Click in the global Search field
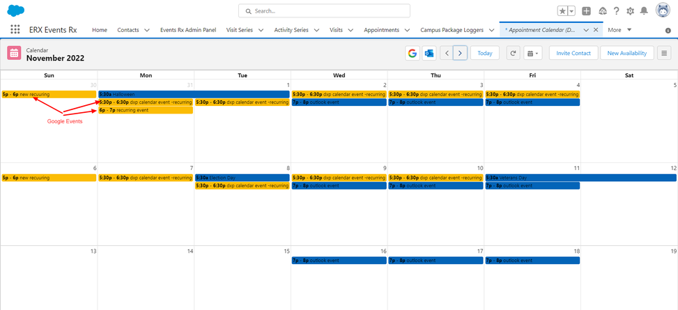Viewport: 678px width, 310px height. pyautogui.click(x=324, y=11)
